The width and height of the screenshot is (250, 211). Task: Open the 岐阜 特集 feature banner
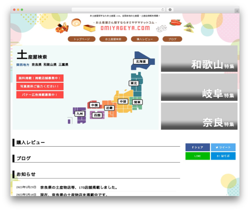pos(199,87)
